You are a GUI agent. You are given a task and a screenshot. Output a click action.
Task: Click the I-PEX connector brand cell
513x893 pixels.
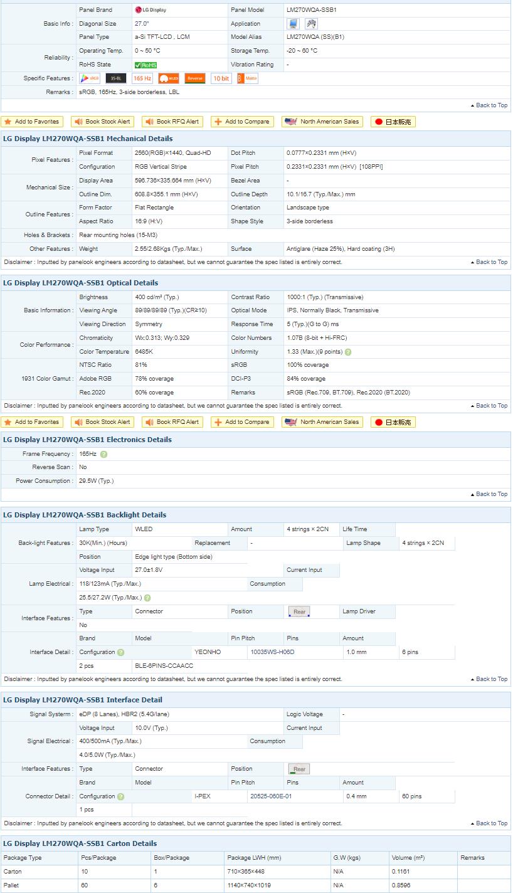coord(203,796)
